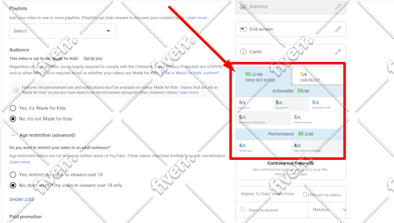394x223 pixels.
Task: Select No, don't restrict to over 18 only
Action: click(x=13, y=185)
